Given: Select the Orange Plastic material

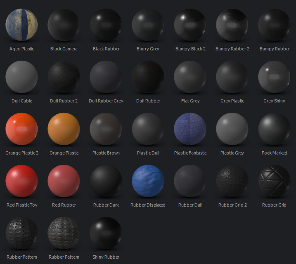Looking at the screenshot, I should tap(64, 129).
